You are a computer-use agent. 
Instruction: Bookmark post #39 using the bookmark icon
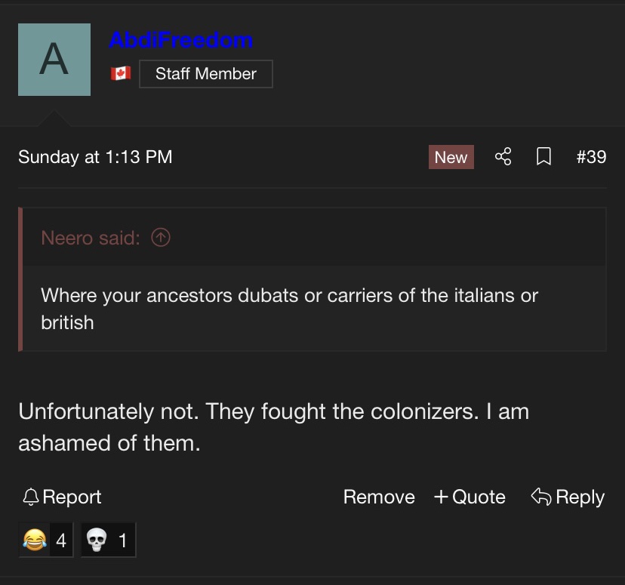543,156
